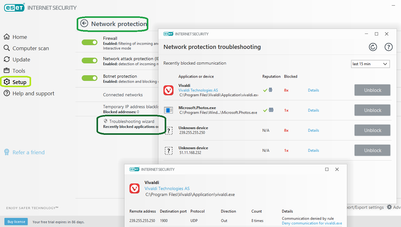Open the Troubleshooting wizard entry
Screen dimensions: 401x227
[x=131, y=121]
